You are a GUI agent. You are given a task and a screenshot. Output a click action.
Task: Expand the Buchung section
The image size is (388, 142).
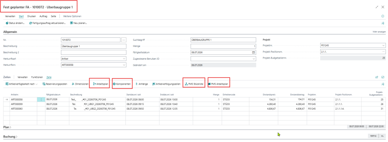pos(10,136)
